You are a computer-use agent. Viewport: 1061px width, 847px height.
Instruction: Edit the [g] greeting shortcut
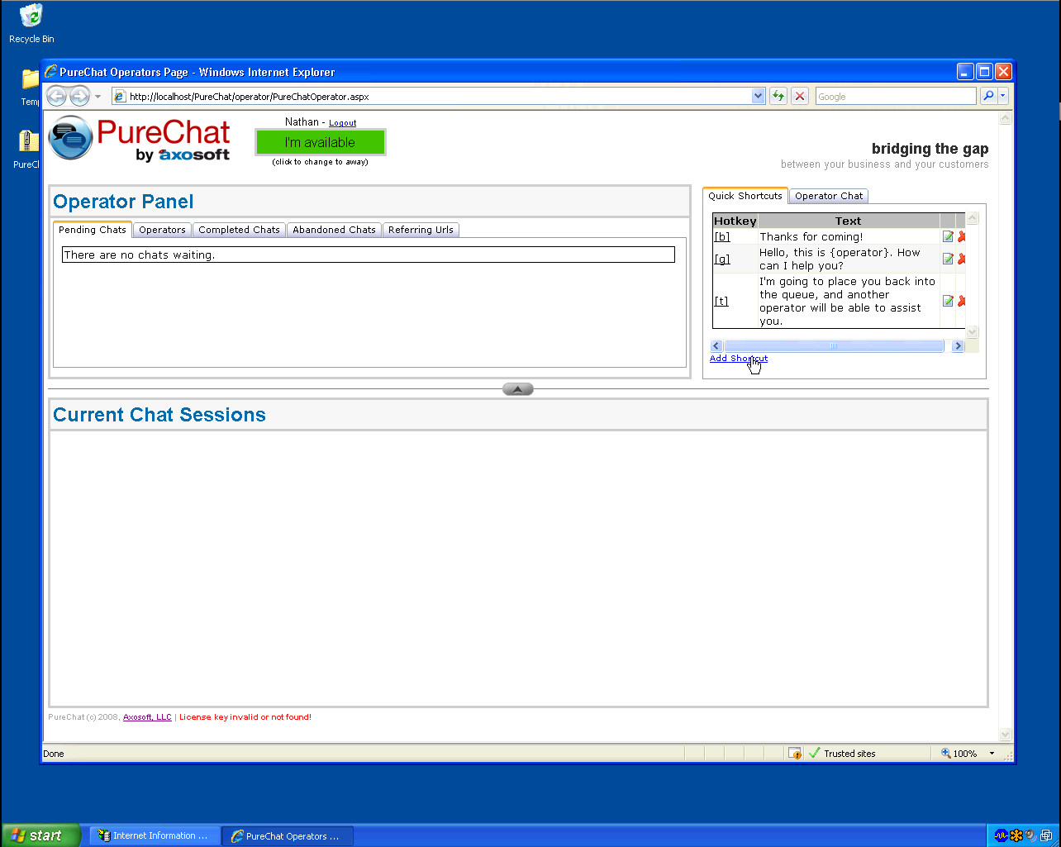point(948,259)
